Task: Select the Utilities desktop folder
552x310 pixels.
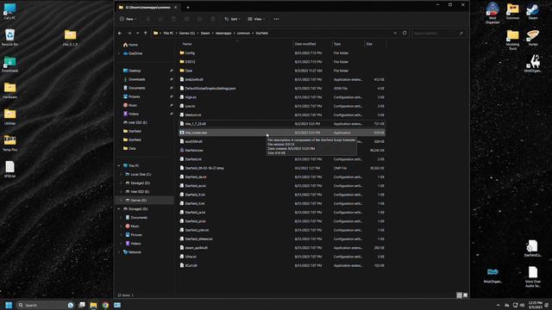Action: [9, 116]
